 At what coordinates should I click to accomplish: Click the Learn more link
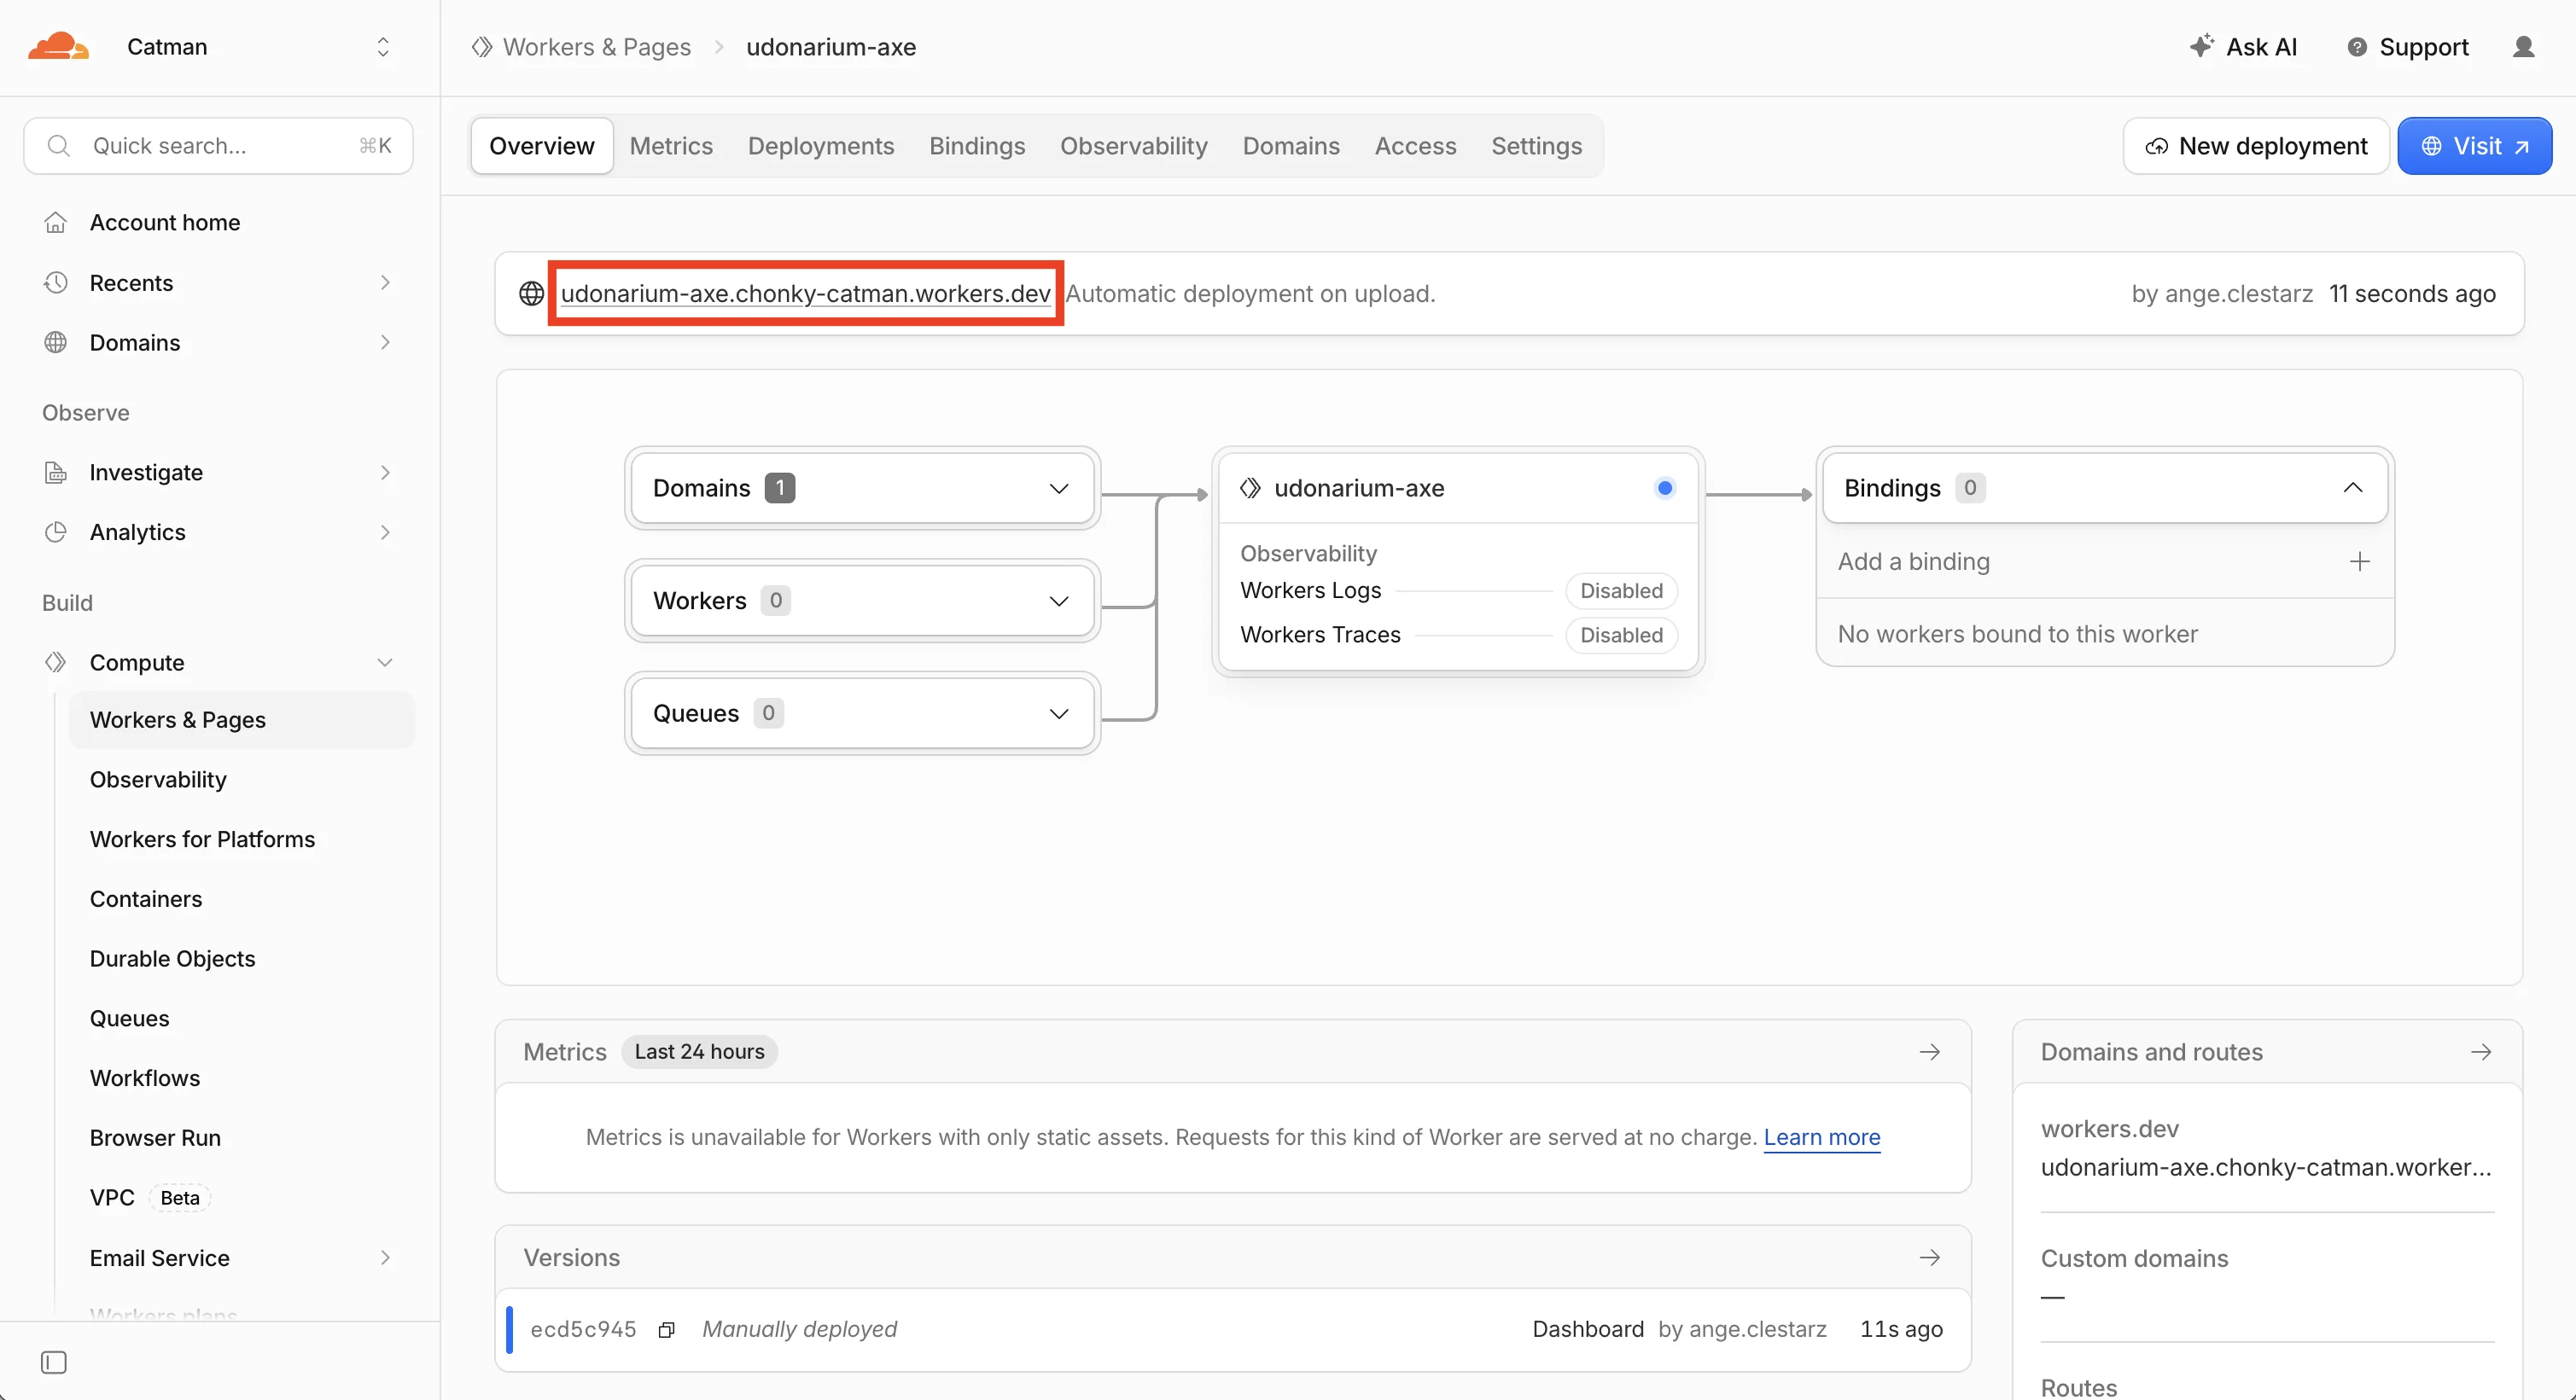1822,1137
